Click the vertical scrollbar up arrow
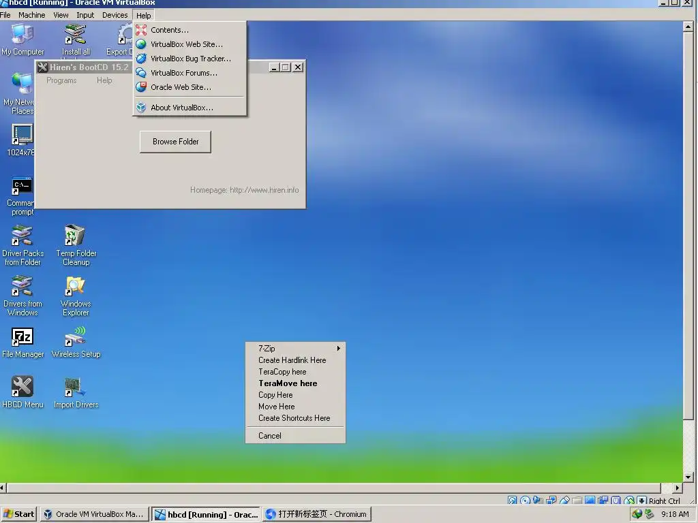Viewport: 698px width, 523px height. pos(688,27)
